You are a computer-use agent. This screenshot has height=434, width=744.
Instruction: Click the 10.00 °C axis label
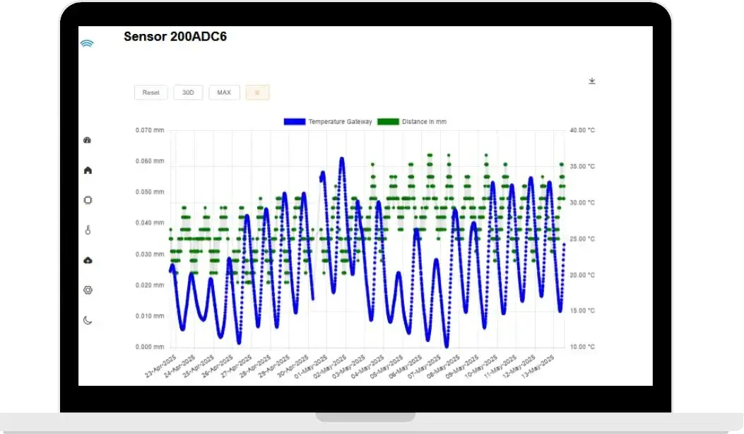[x=582, y=346]
